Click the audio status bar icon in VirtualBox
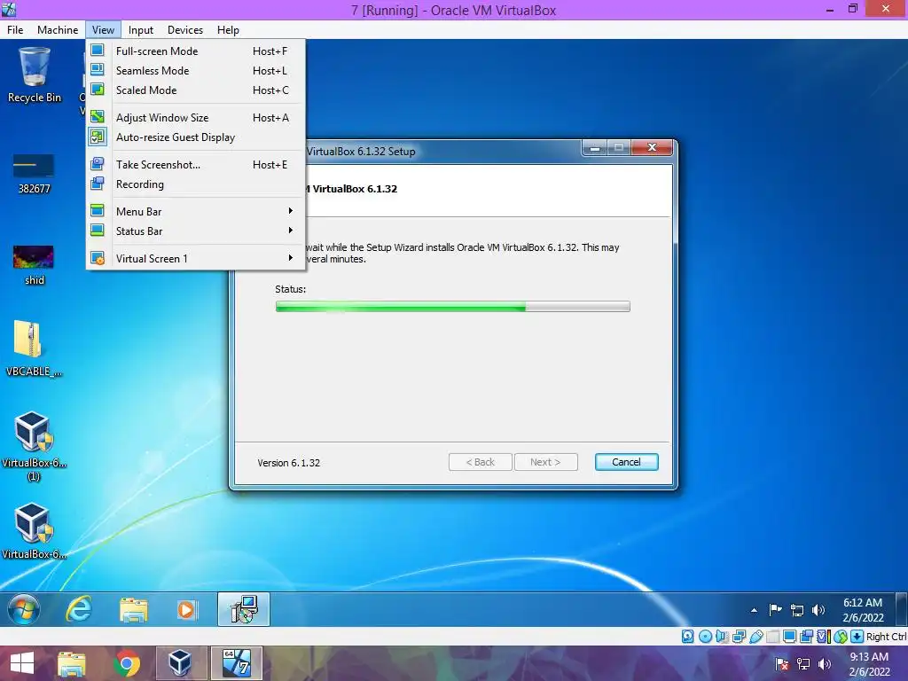908x681 pixels. coord(722,637)
